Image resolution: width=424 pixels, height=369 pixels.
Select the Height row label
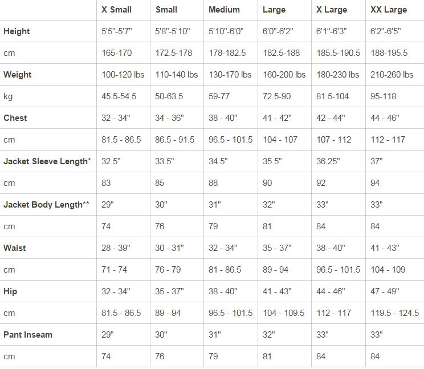[x=17, y=31]
